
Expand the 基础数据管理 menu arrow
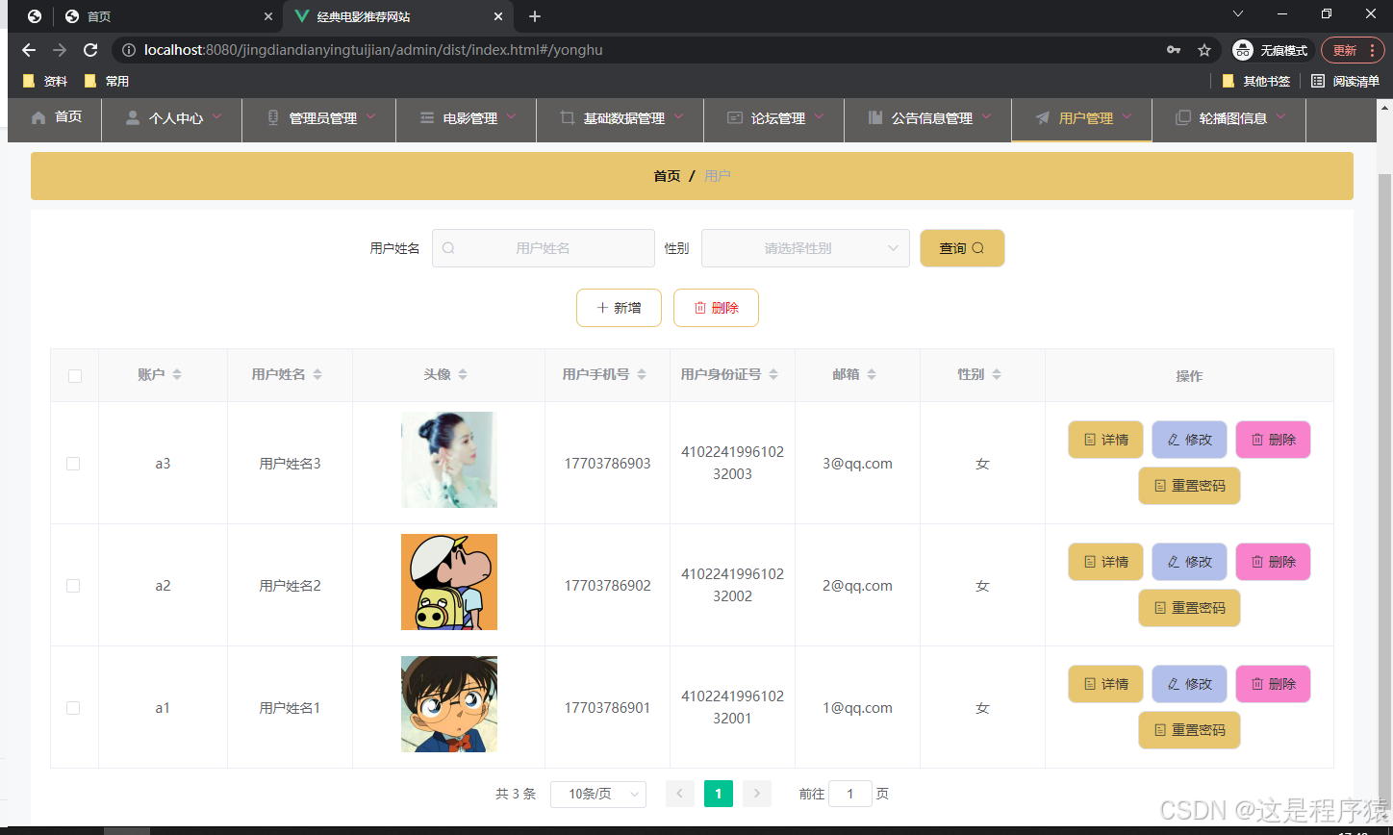coord(679,116)
